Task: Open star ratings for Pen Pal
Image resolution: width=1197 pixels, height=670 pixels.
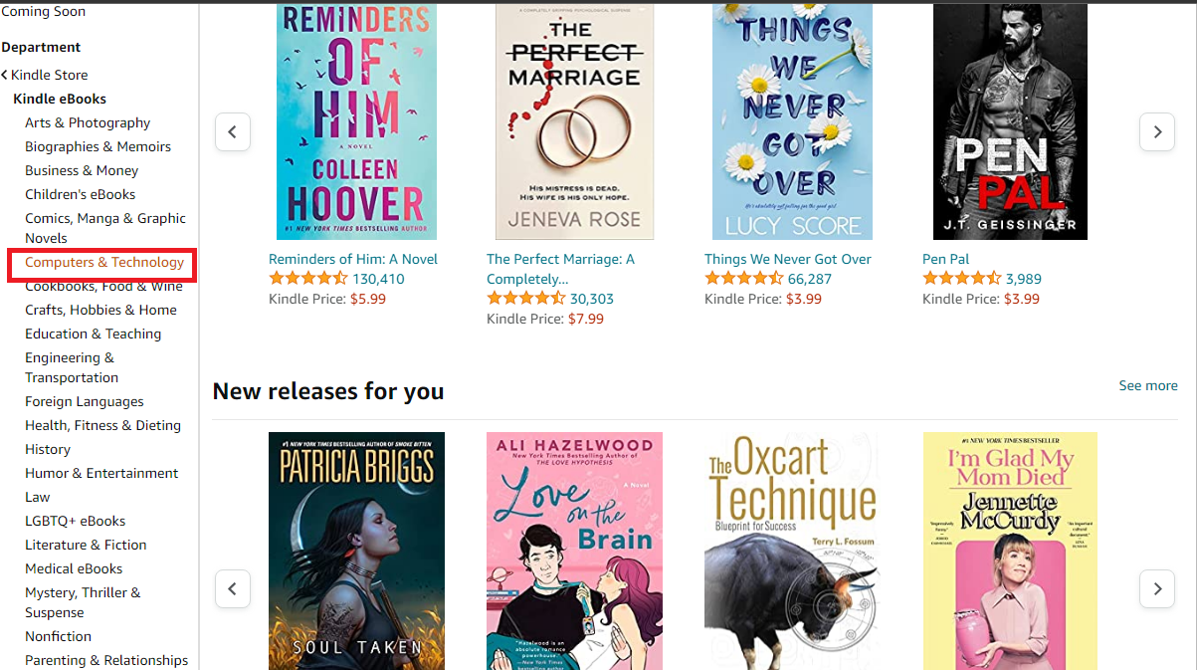Action: coord(962,279)
